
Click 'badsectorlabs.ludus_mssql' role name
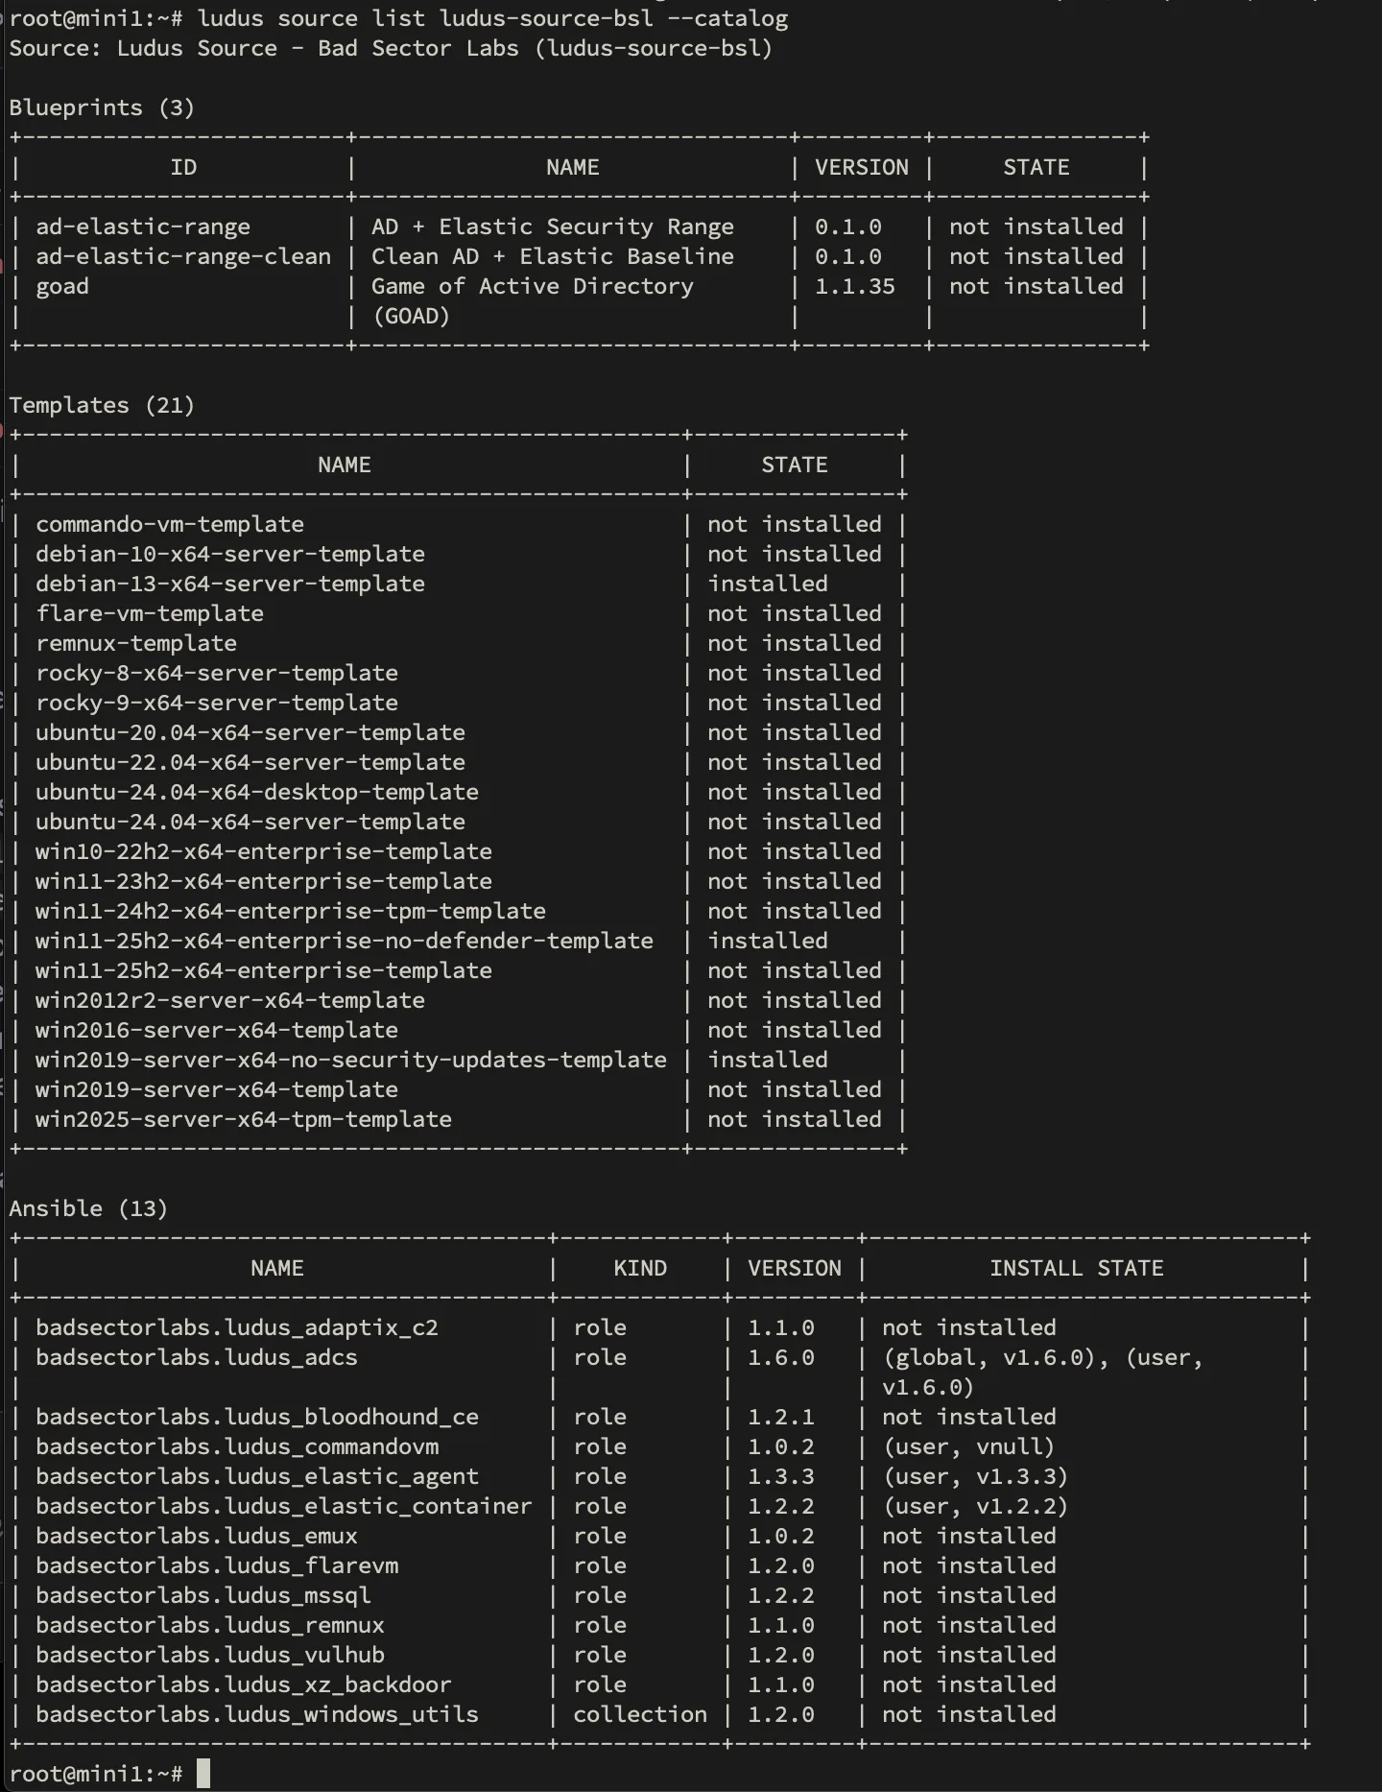click(203, 1596)
